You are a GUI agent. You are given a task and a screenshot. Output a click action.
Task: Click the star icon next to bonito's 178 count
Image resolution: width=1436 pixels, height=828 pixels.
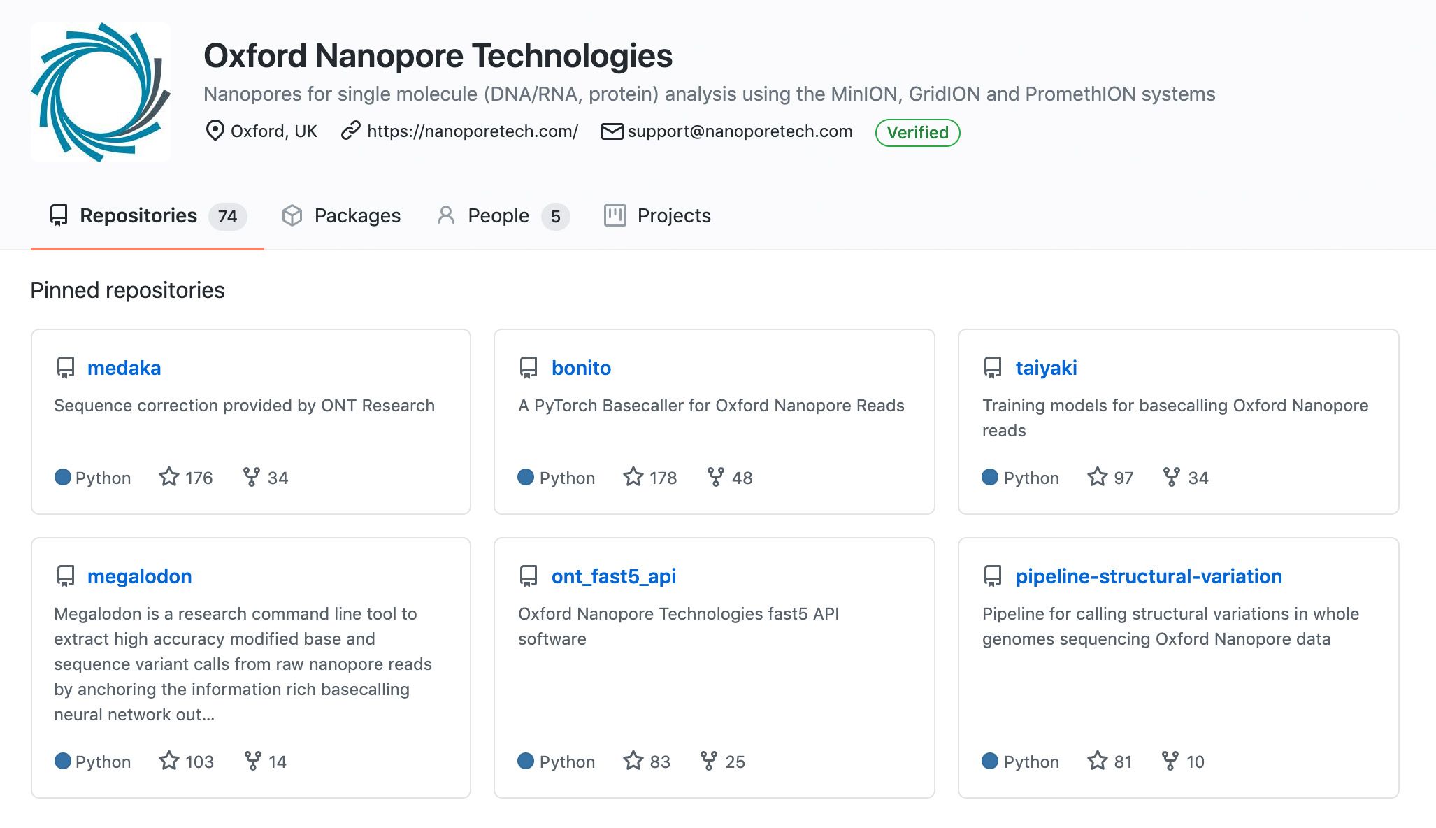(633, 478)
